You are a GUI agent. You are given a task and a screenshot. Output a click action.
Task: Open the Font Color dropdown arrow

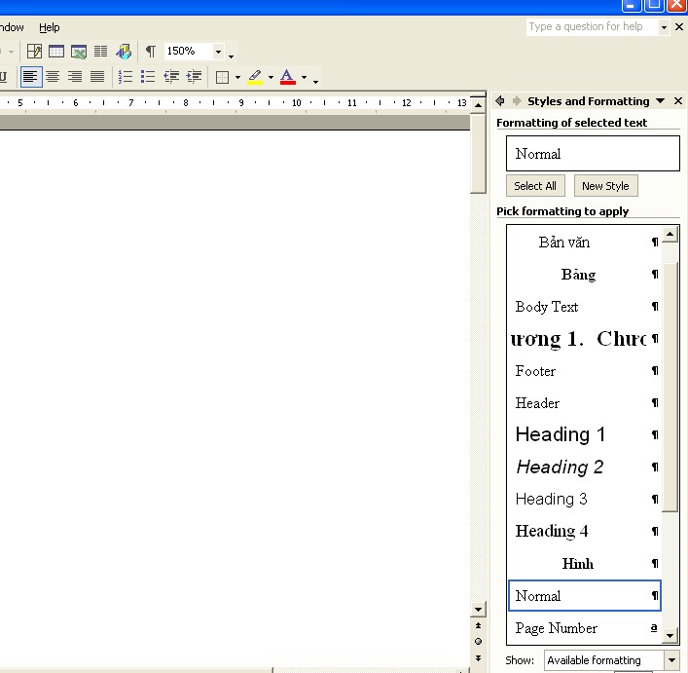[x=304, y=77]
